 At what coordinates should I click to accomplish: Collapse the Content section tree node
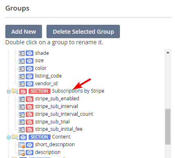click(9, 138)
